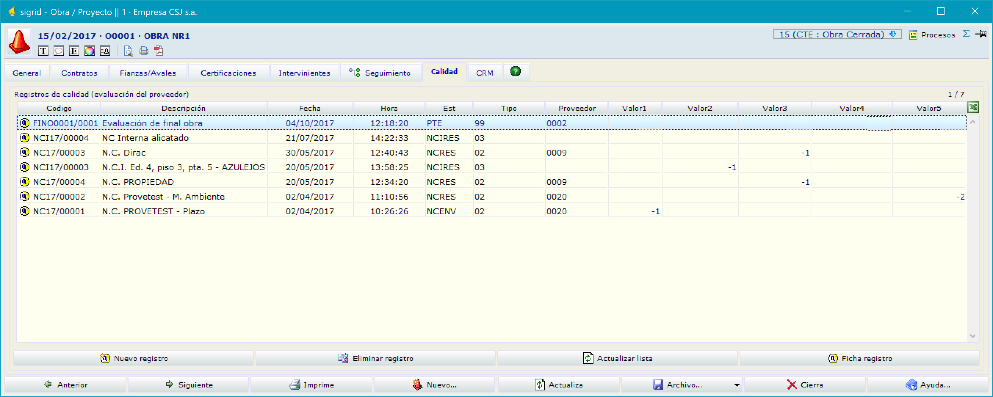Open the Certificaciones tab
The image size is (993, 397).
pos(228,73)
